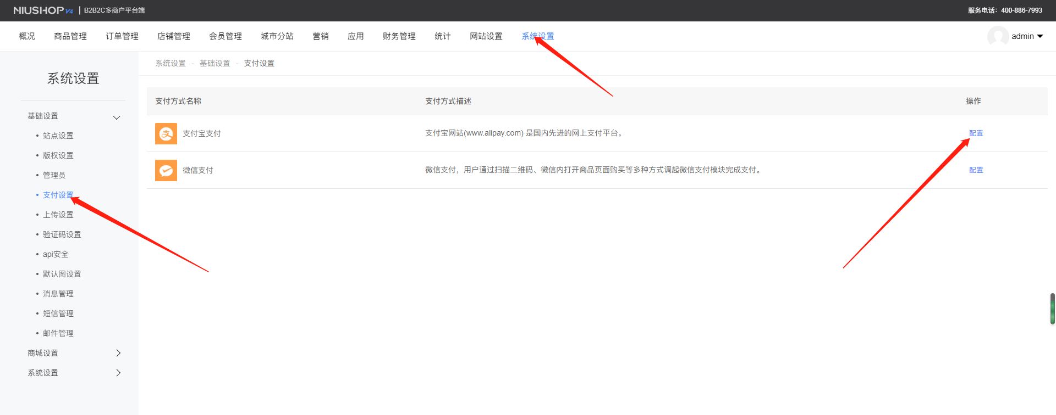Viewport: 1056px width, 415px height.
Task: Collapse the 基础设置 sidebar group
Action: (x=74, y=116)
